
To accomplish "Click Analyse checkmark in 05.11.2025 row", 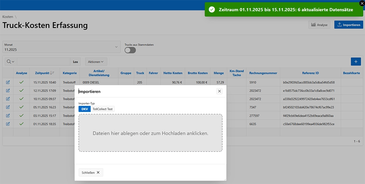I will 22,107.
